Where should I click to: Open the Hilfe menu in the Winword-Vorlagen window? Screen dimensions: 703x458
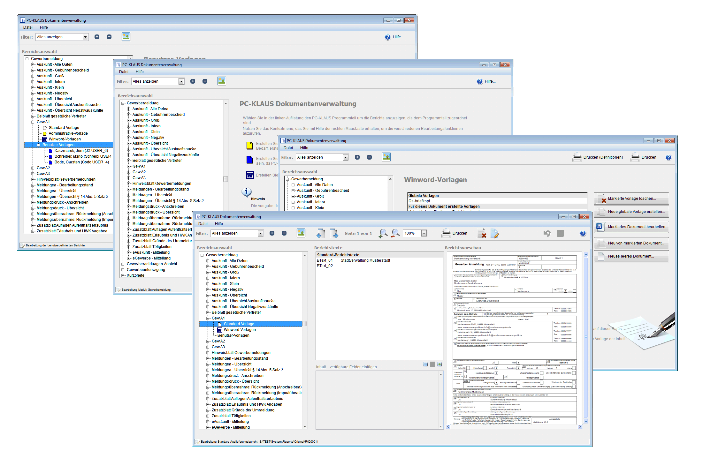point(304,148)
